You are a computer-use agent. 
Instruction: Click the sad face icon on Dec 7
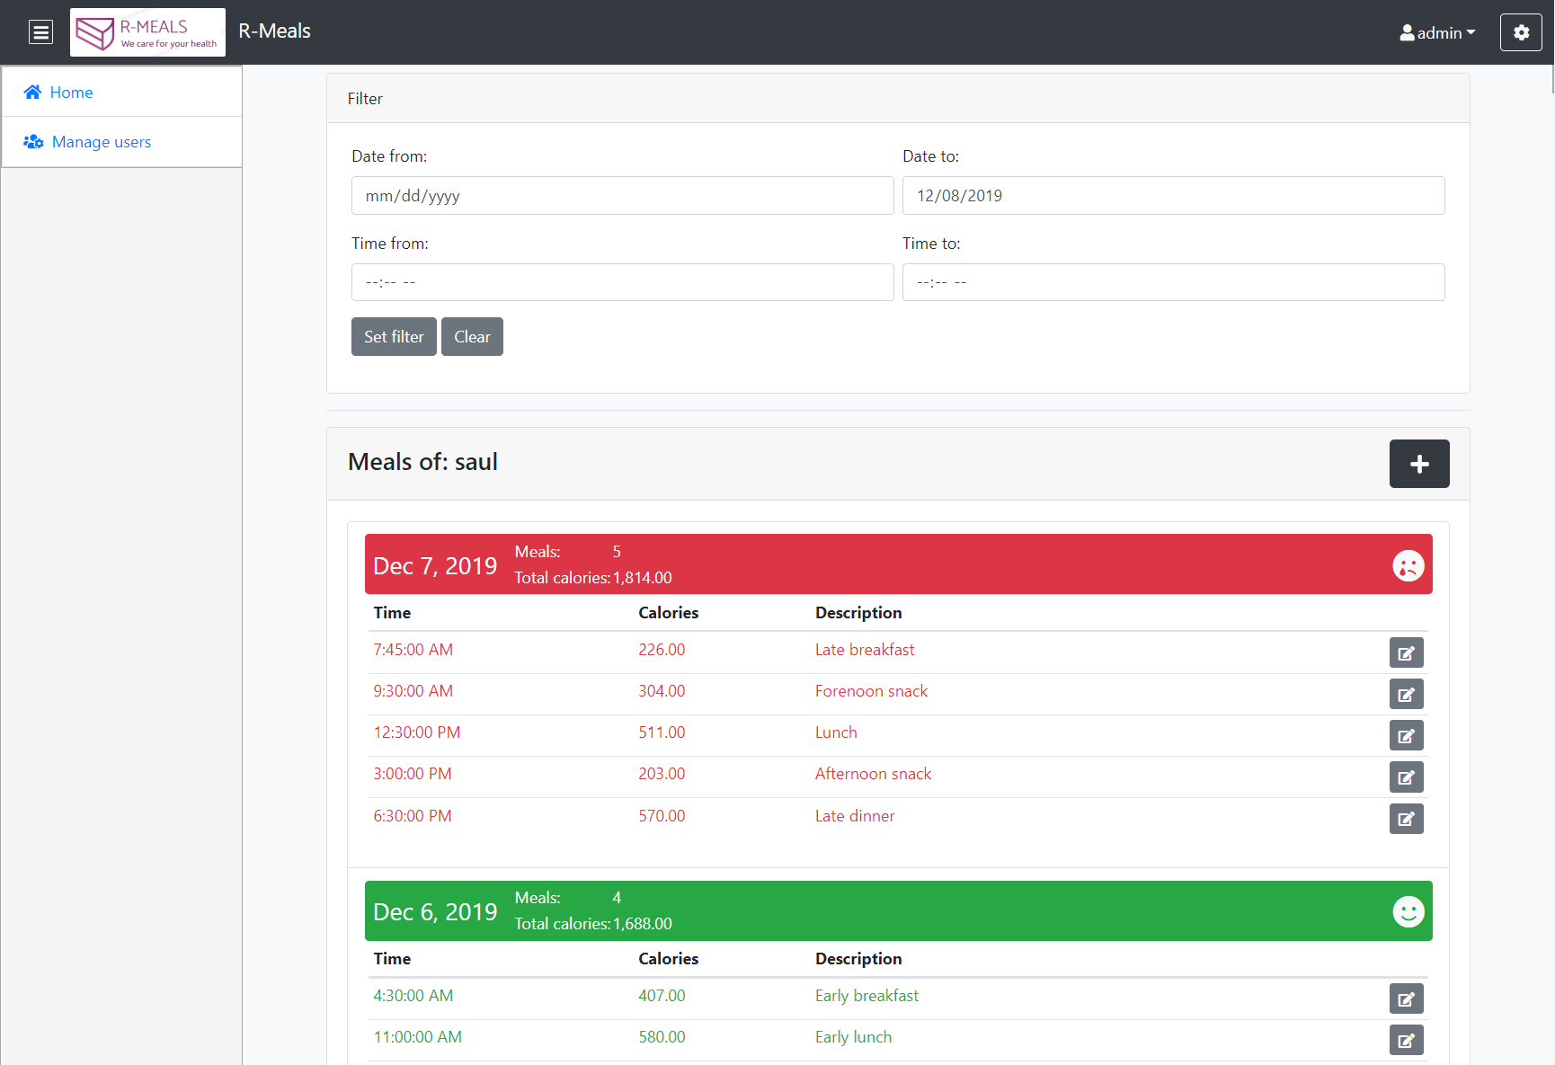[x=1408, y=565]
